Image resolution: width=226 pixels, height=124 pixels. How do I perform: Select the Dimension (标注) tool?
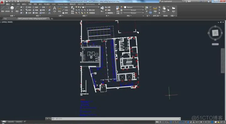coord(59,9)
